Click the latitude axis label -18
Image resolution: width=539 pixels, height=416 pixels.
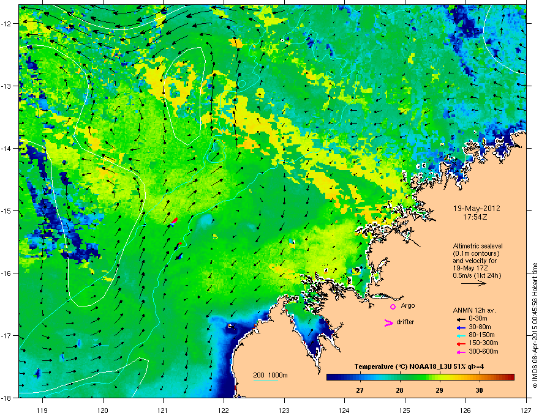(x=6, y=398)
